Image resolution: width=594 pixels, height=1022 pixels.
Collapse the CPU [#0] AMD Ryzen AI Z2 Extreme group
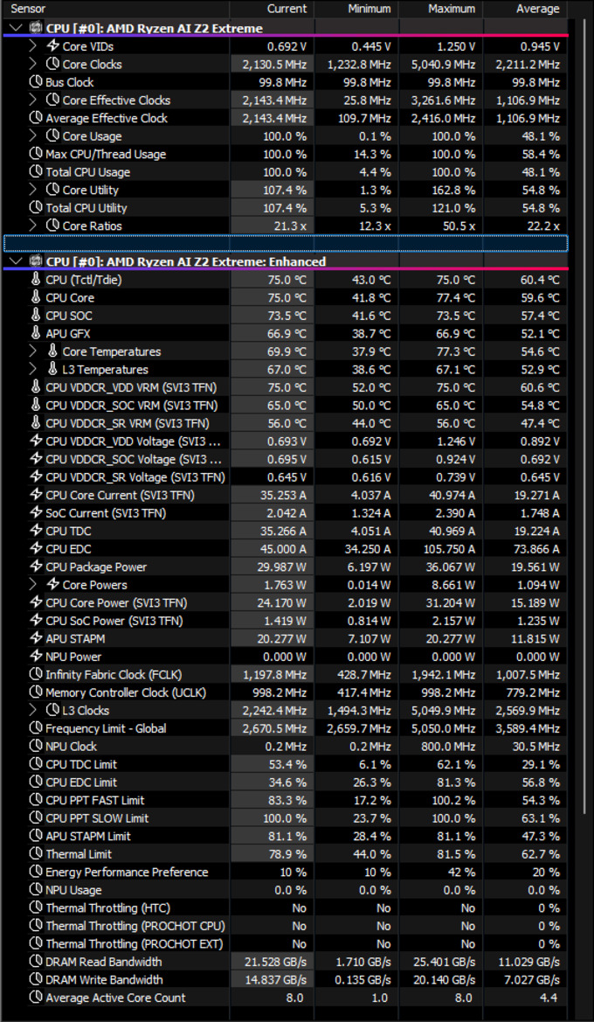tap(17, 29)
